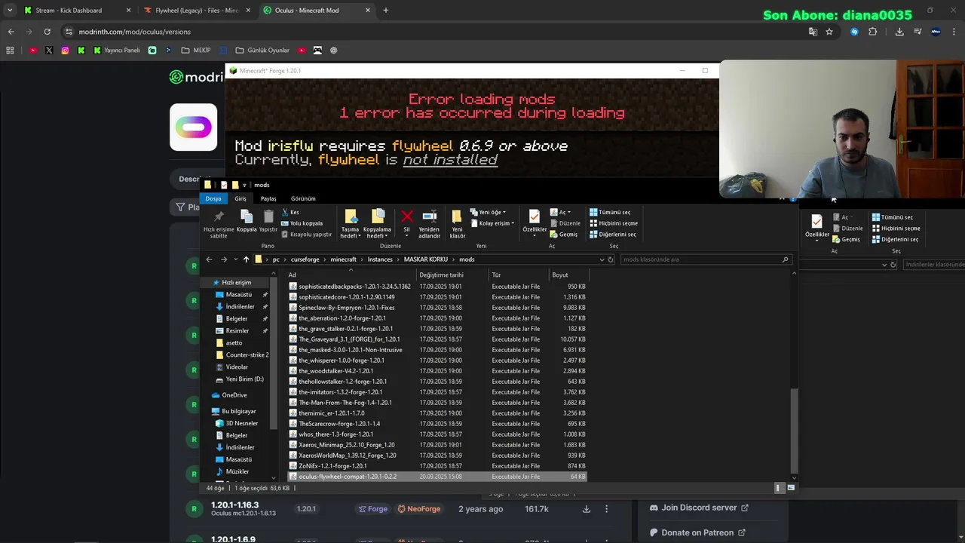Sort by the Ad column header
This screenshot has height=543, width=965.
coord(351,275)
